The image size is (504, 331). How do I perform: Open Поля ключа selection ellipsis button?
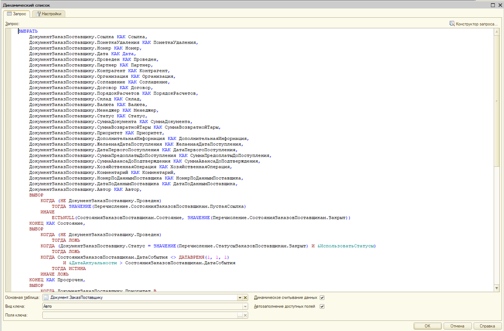[240, 315]
